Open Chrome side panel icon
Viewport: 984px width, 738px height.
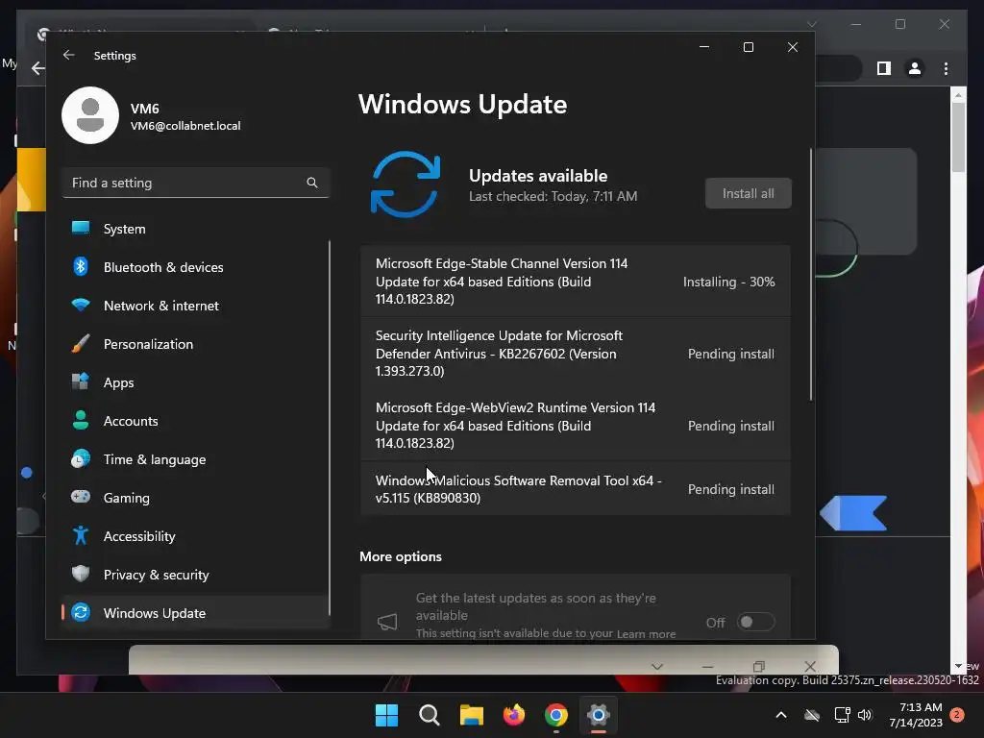click(x=884, y=68)
